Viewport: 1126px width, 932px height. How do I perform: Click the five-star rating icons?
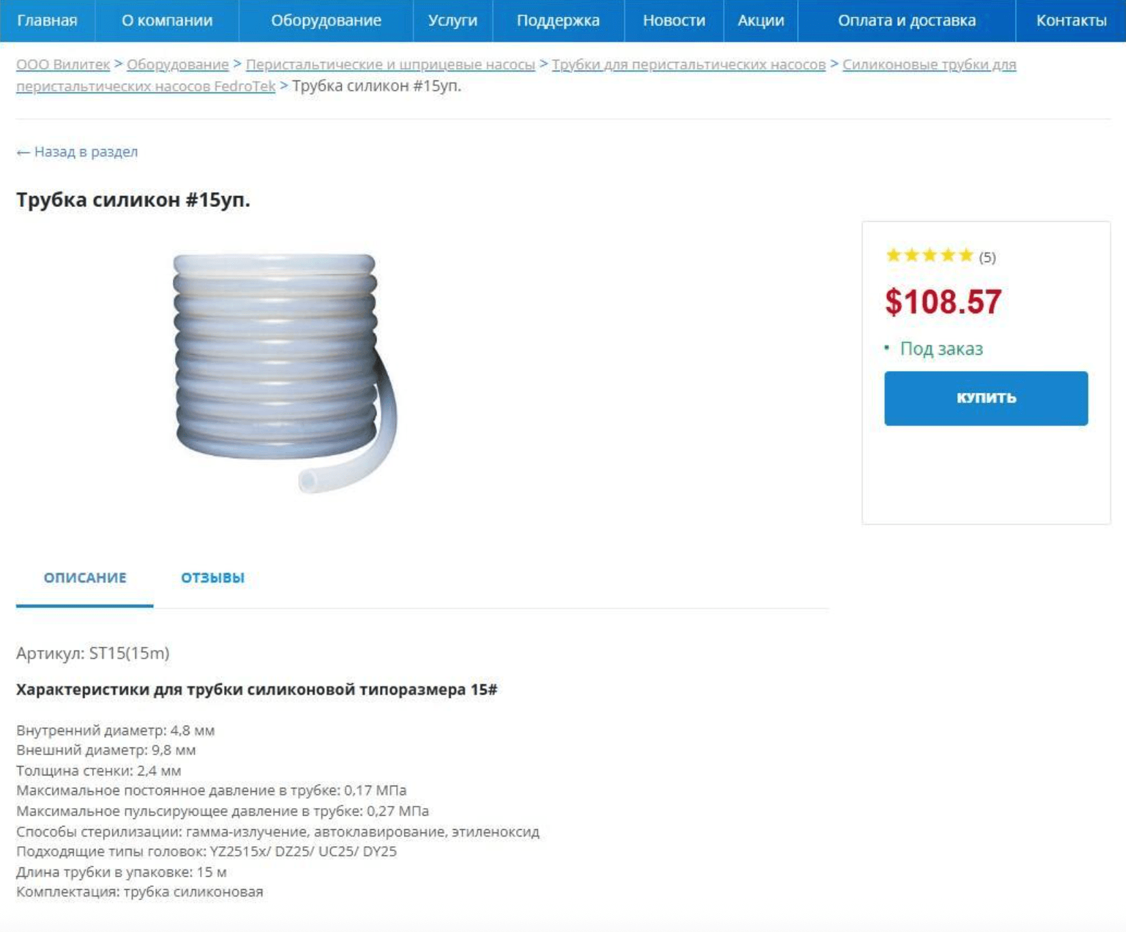pos(929,256)
